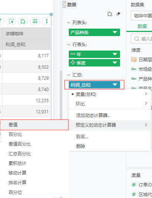Viewport: 152px width, 198px height.
Task: Click the table cell with value 8,502
Action: coord(26,67)
